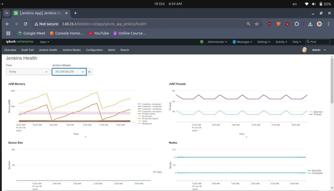Reload the Jenkins Health page
This screenshot has height=191, width=334.
26,24
